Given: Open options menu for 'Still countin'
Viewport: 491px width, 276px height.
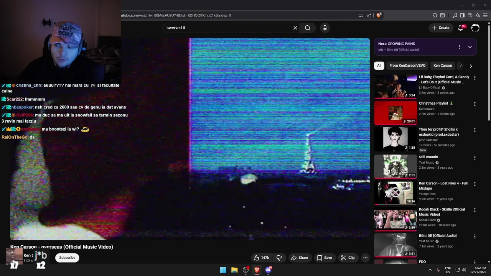Looking at the screenshot, I should [x=475, y=158].
